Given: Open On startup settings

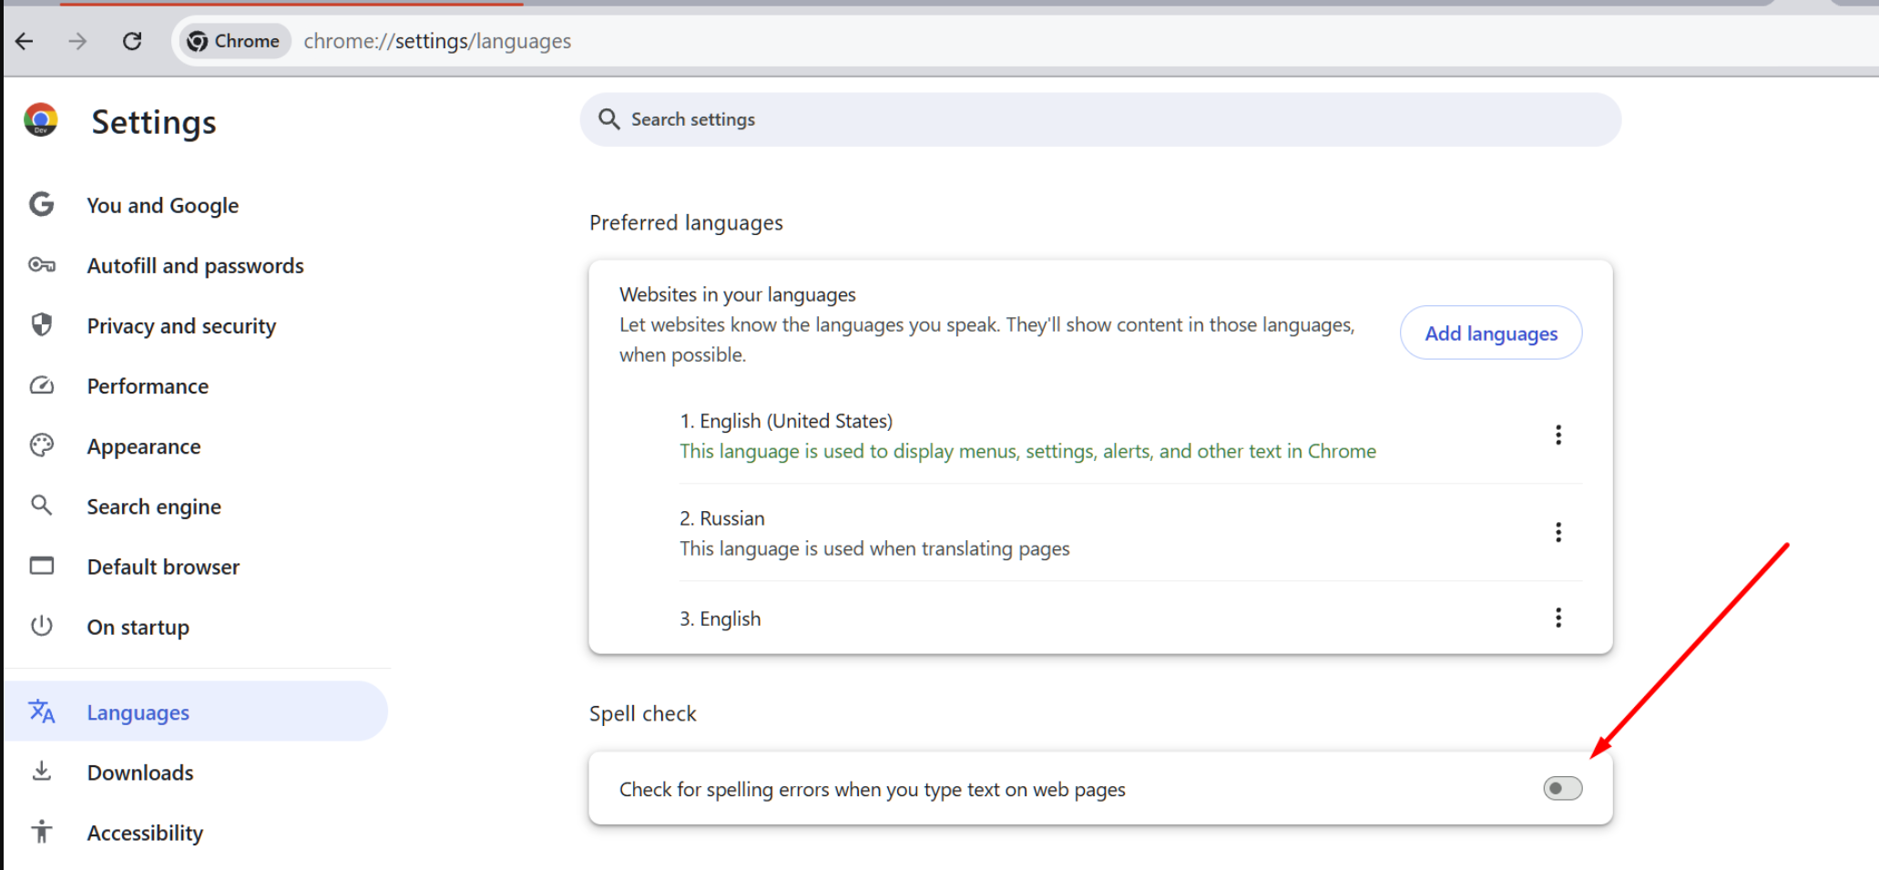Looking at the screenshot, I should [x=138, y=628].
